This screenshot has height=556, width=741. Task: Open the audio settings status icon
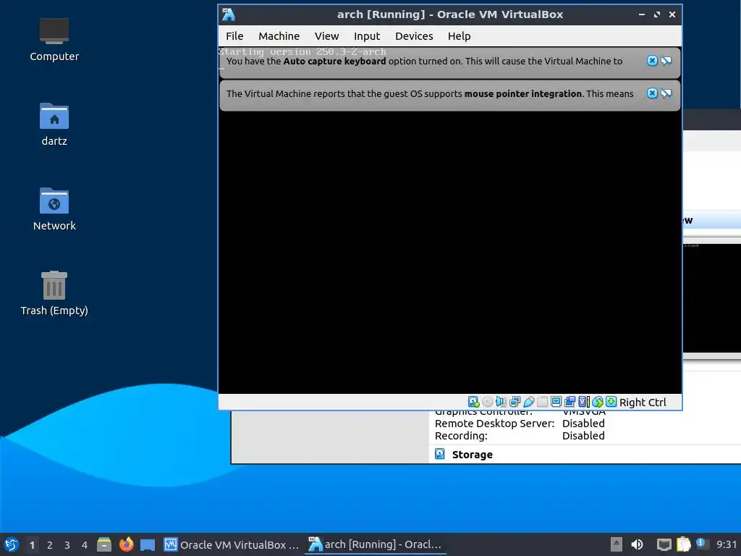[501, 402]
